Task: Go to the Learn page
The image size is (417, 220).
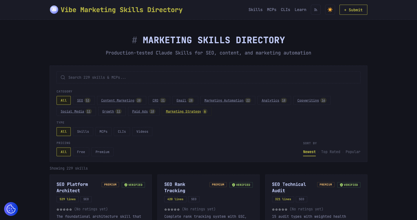Action: pyautogui.click(x=300, y=10)
